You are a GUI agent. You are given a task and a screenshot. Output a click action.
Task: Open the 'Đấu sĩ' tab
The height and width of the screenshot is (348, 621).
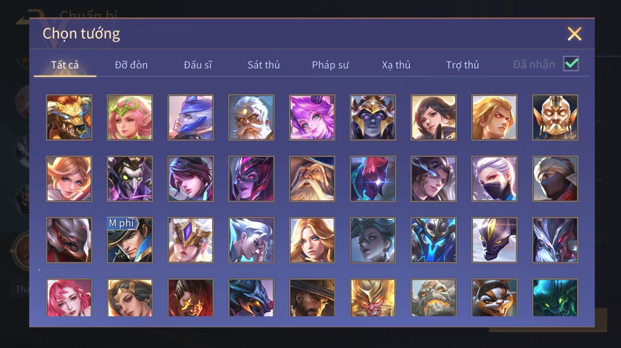click(x=198, y=65)
